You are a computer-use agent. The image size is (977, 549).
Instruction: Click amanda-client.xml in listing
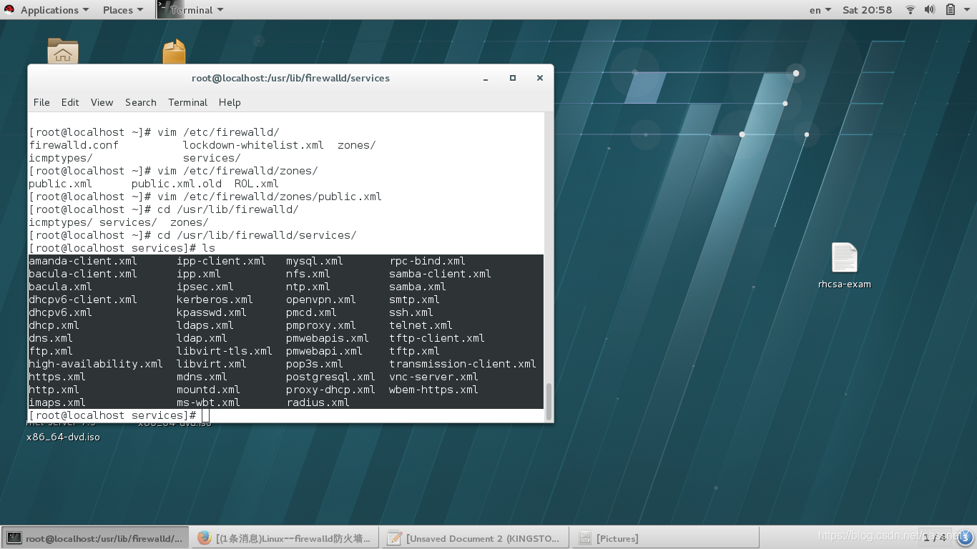(83, 261)
